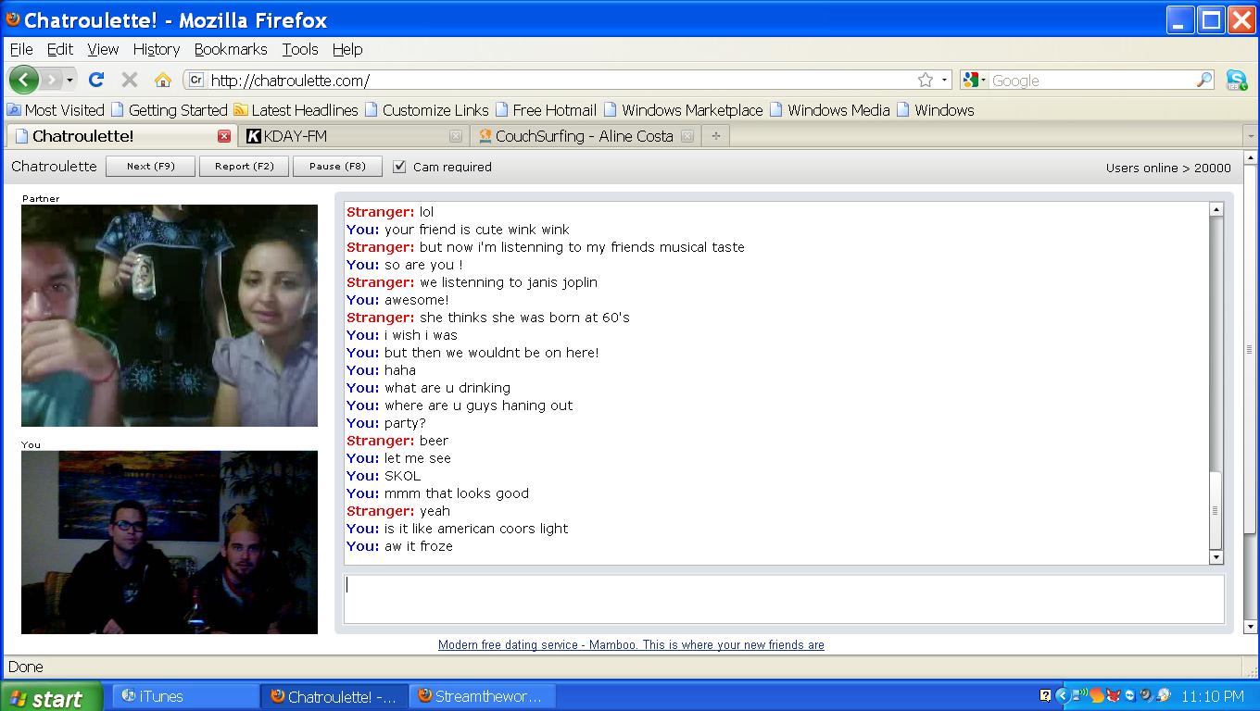Image resolution: width=1260 pixels, height=711 pixels.
Task: Click the Partner webcam video feed
Action: (170, 316)
